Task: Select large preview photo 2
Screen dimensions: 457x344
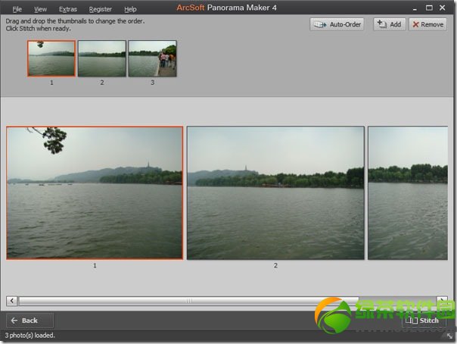Action: 275,193
